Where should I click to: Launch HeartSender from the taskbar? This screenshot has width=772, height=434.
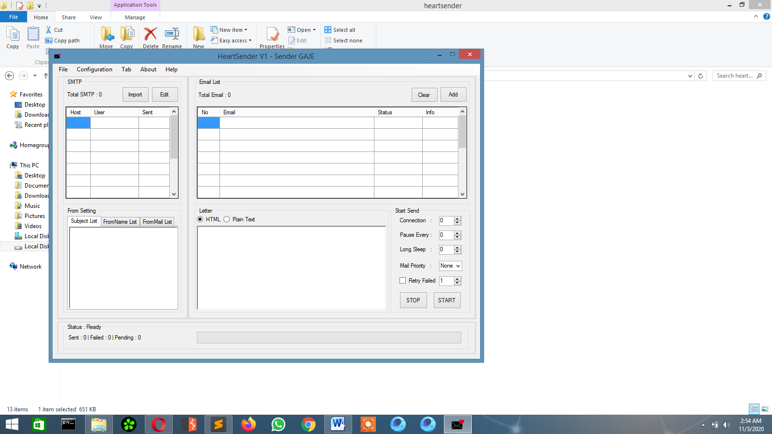pyautogui.click(x=457, y=424)
